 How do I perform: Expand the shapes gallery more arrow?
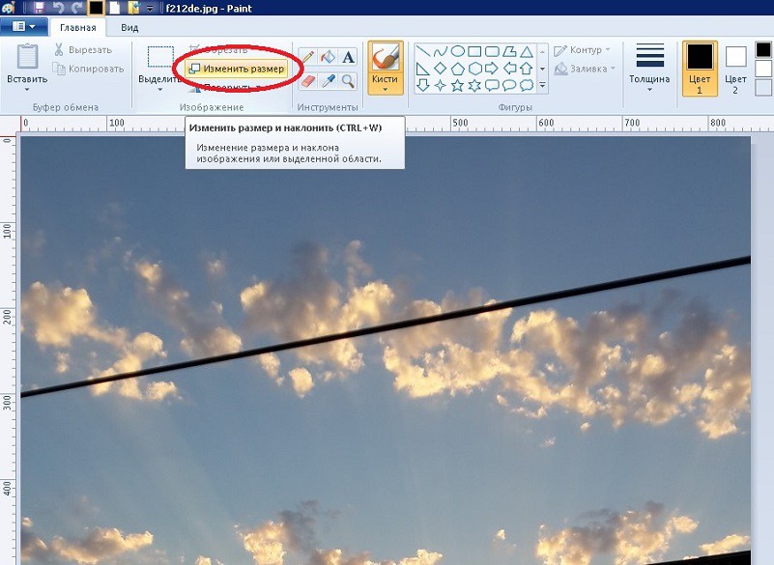(542, 86)
